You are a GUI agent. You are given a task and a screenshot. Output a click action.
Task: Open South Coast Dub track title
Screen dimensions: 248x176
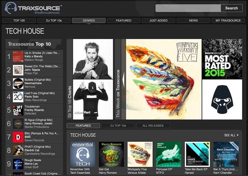coord(42,174)
